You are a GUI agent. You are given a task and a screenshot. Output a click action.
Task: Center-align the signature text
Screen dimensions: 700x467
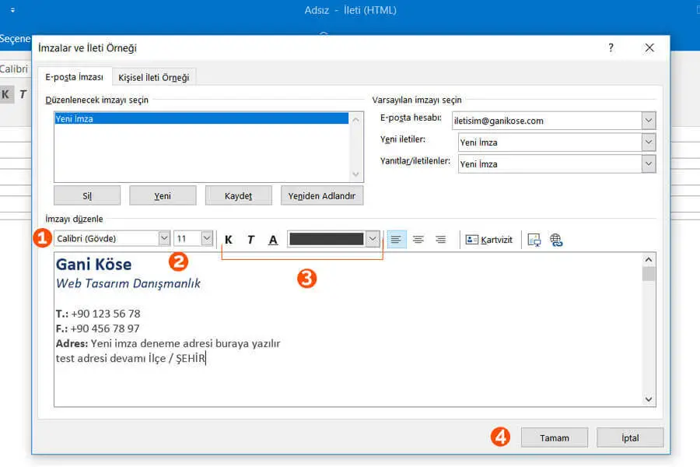coord(418,240)
